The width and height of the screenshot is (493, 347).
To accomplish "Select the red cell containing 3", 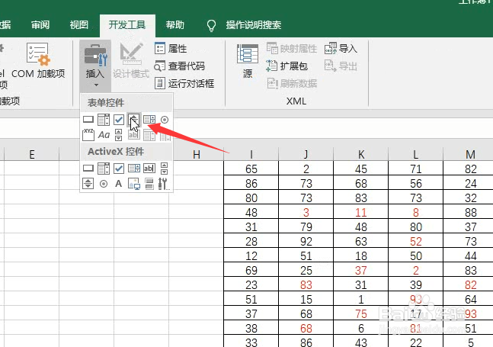I will [306, 212].
